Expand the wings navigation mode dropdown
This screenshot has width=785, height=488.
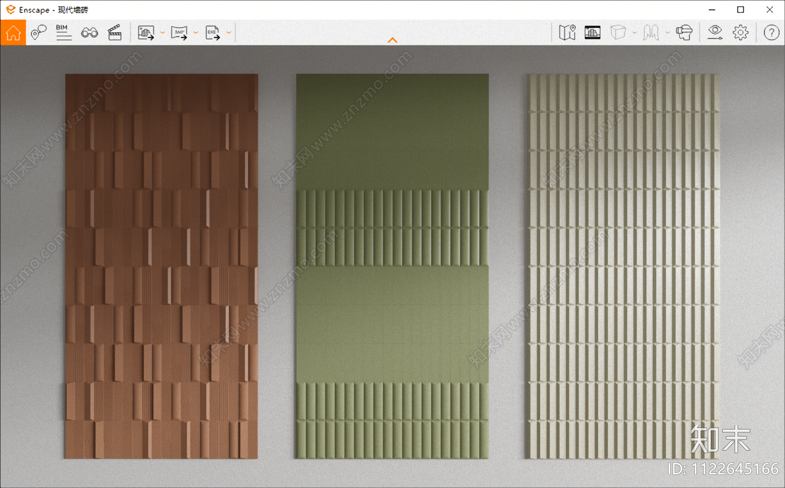[x=667, y=33]
